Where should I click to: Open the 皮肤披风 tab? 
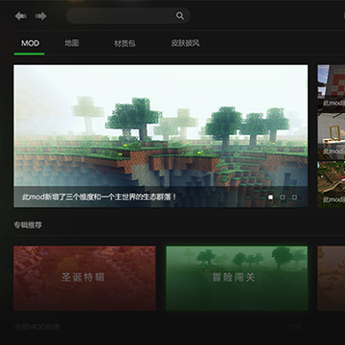click(x=186, y=43)
